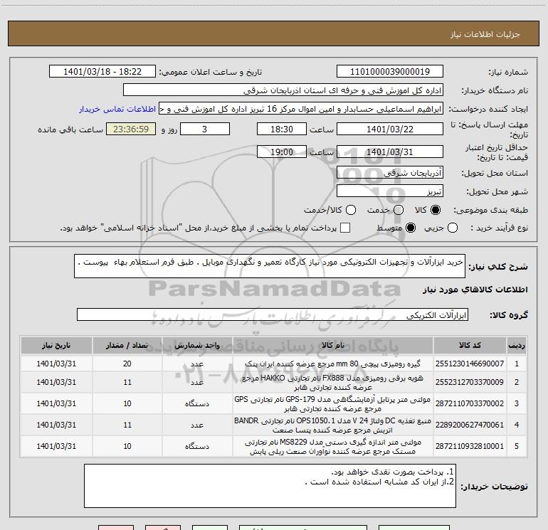Click the تاریخ نیاز column header
The height and width of the screenshot is (530, 548).
click(x=56, y=346)
